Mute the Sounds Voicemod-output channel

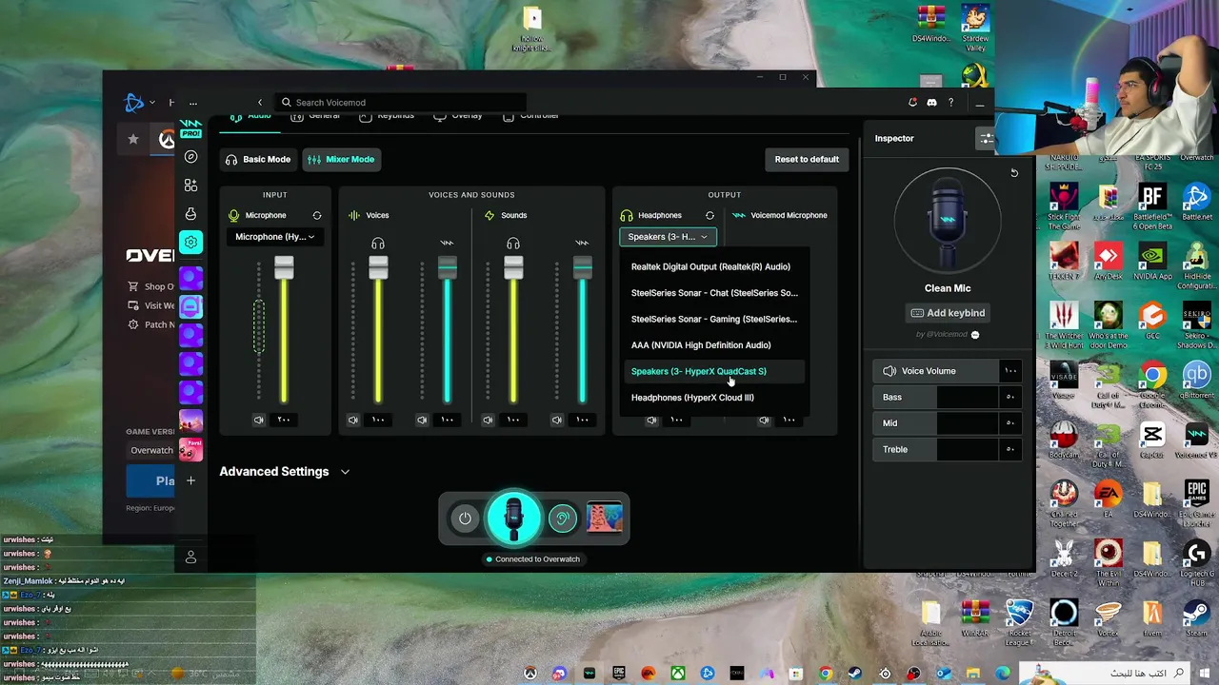point(557,420)
